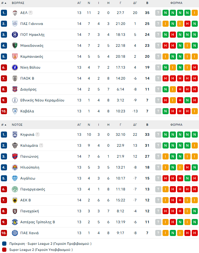Click the '?' form badge in Καβάλα row
Image resolution: width=199 pixels, height=253 pixels.
(158, 111)
